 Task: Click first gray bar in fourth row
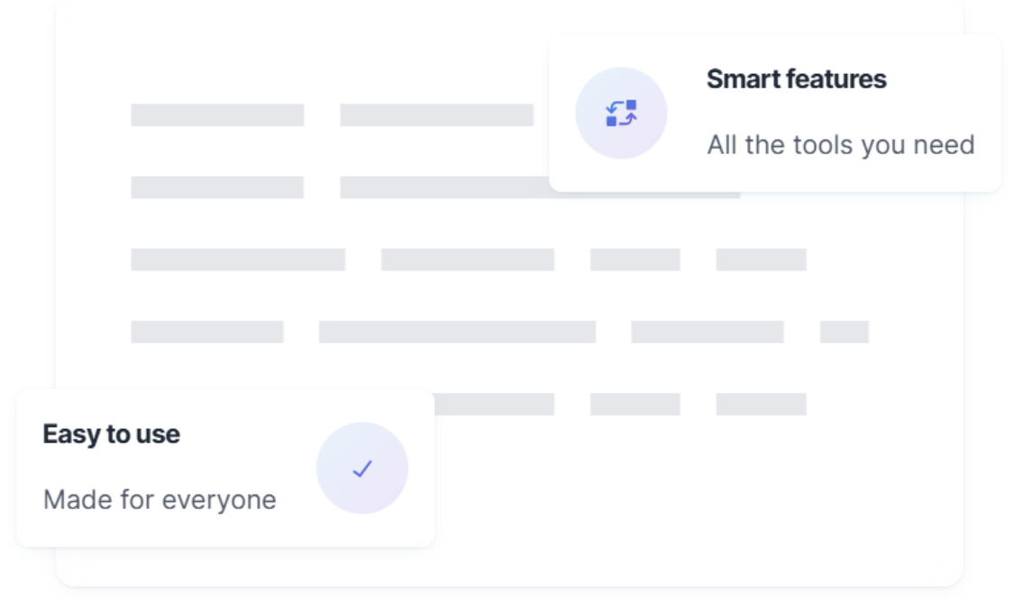click(207, 332)
